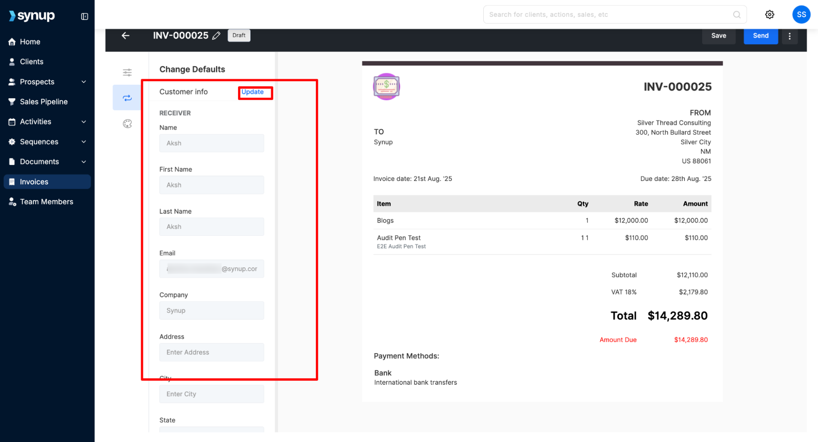Viewport: 818px width, 442px height.
Task: Click the Home house icon
Action: (x=12, y=42)
